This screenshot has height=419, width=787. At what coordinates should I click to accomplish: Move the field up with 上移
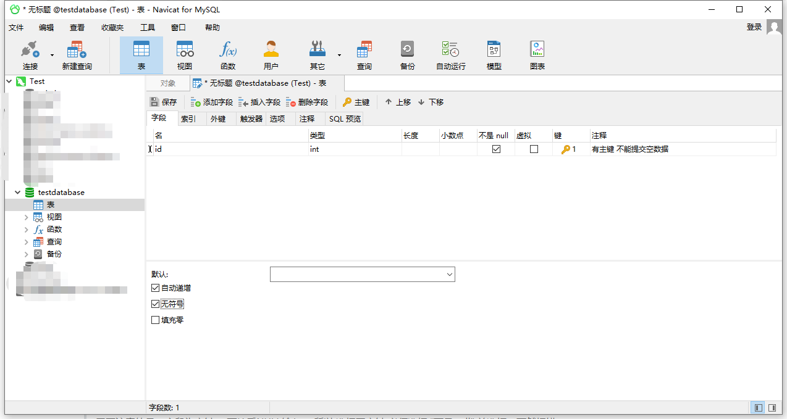click(x=398, y=102)
